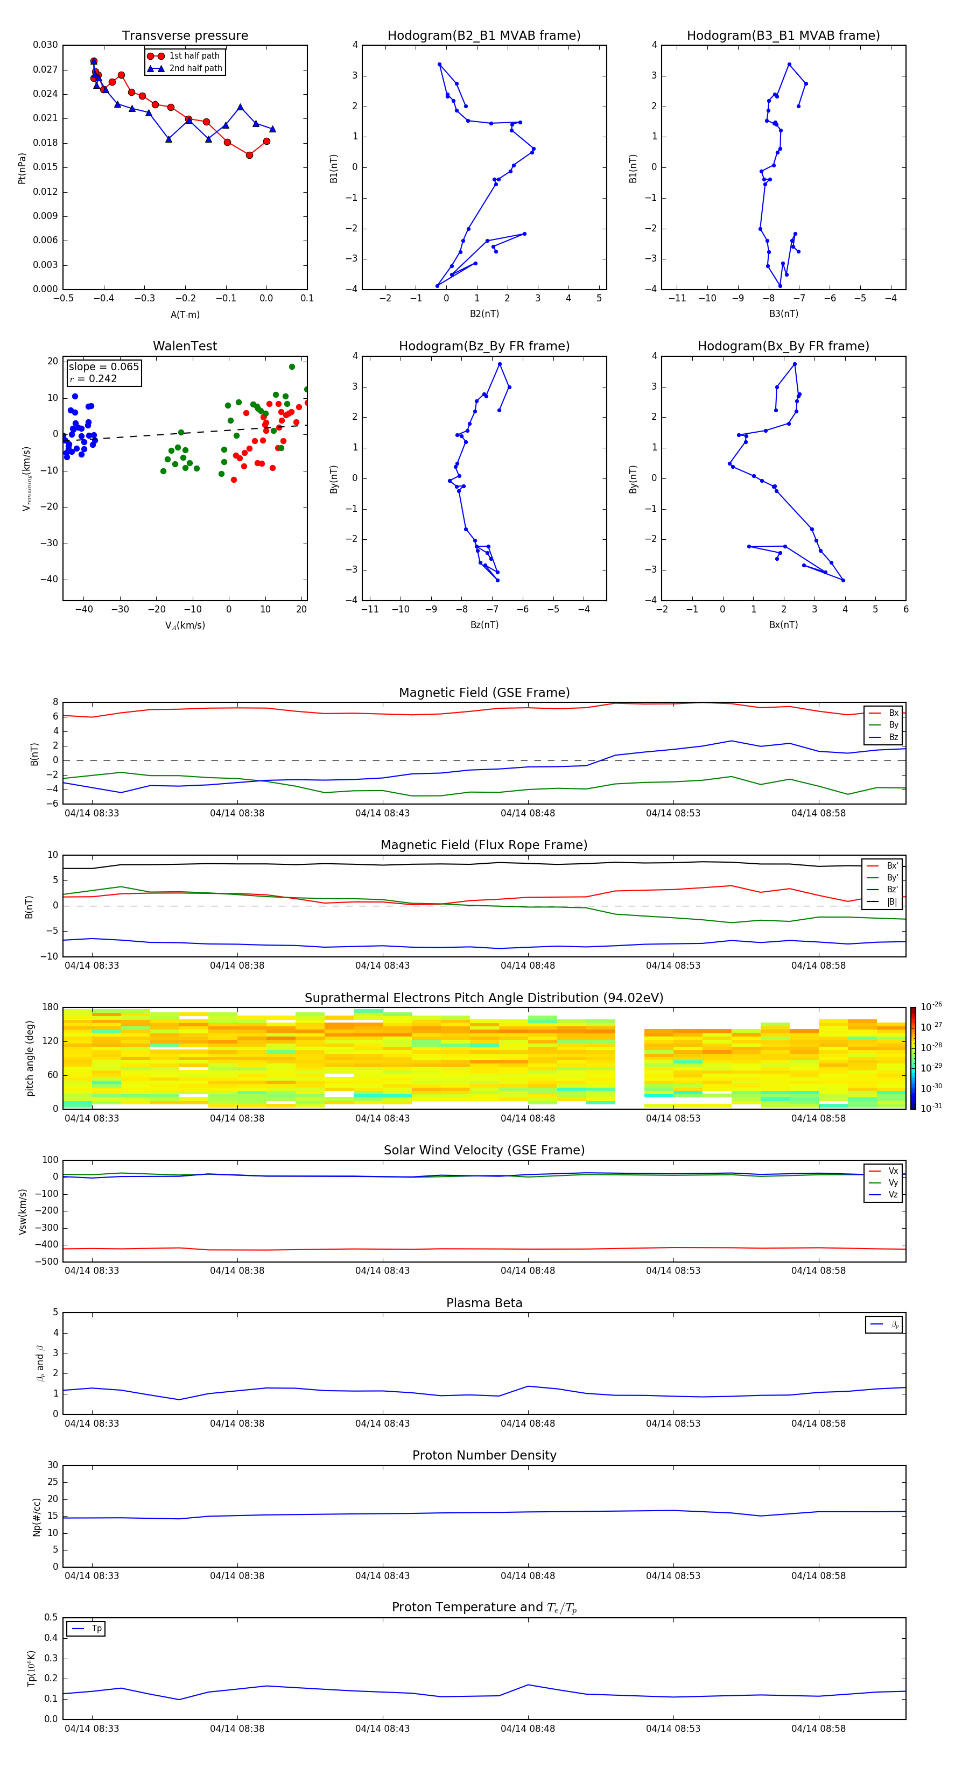Viewport: 969px width, 1776px height.
Task: Click the 'Vz' velocity legend entry
Action: coord(883,1195)
